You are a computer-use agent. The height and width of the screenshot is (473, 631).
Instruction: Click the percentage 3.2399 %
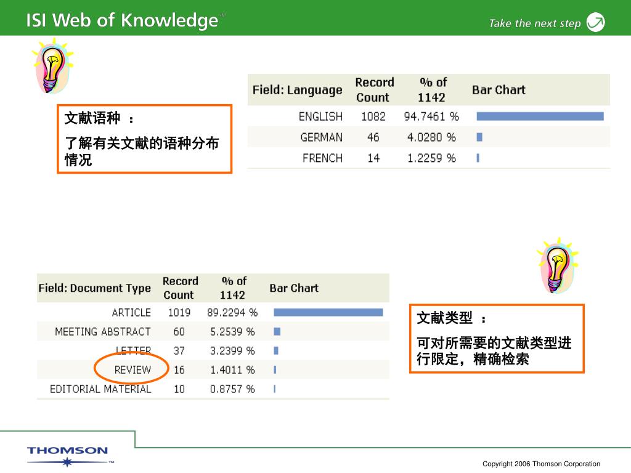pyautogui.click(x=232, y=350)
